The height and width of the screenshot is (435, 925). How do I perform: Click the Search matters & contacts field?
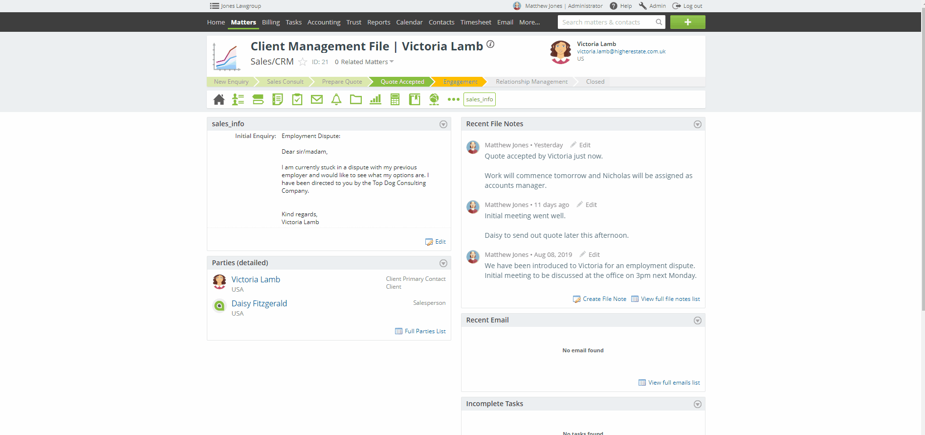606,23
